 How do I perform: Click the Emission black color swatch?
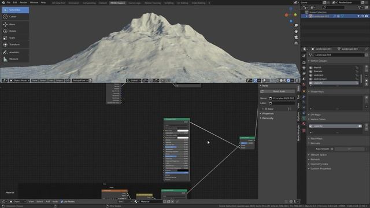[x=183, y=170]
